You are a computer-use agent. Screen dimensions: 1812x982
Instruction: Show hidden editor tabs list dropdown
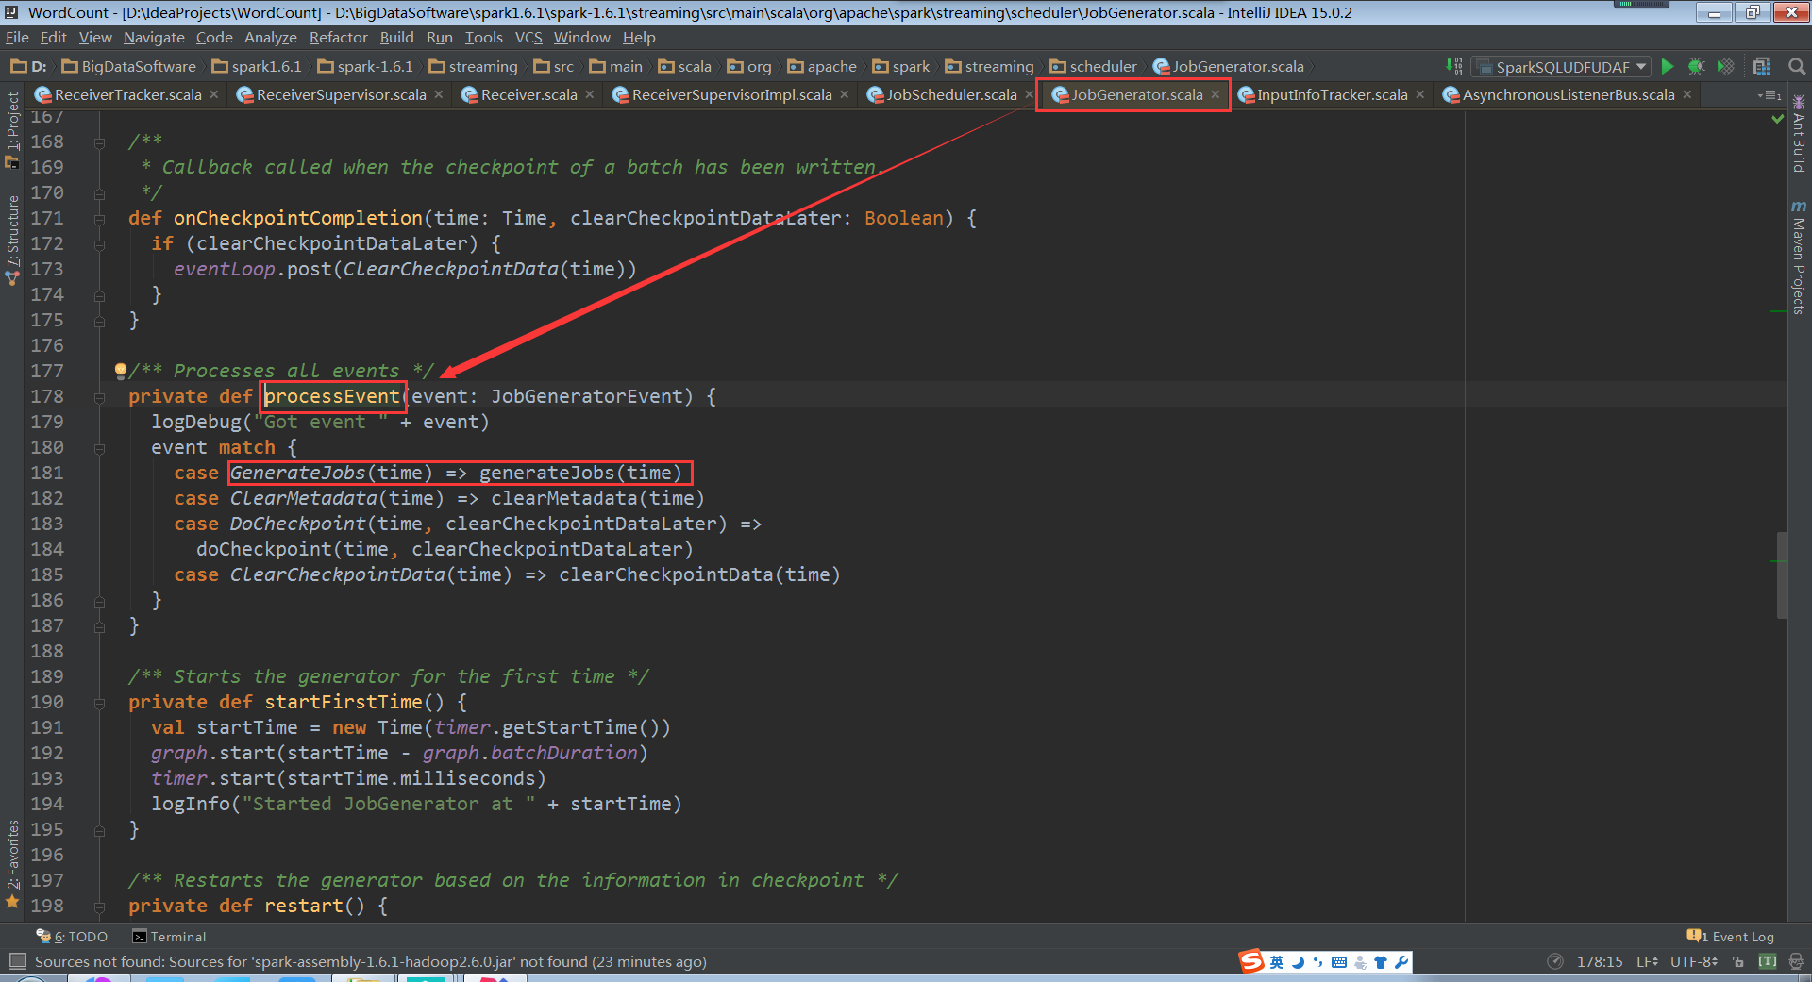(1770, 95)
